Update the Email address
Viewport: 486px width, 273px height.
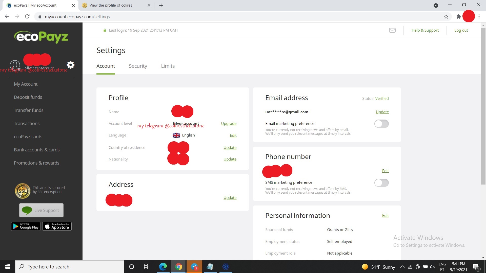point(382,112)
